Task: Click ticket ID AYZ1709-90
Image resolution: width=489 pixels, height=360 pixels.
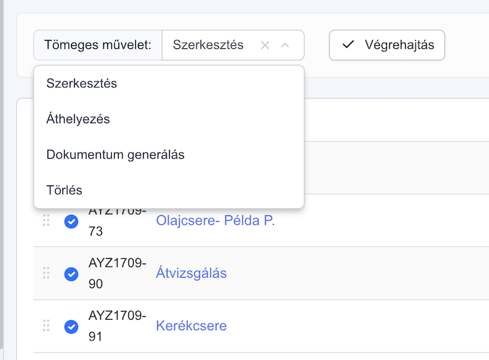Action: coord(117,273)
